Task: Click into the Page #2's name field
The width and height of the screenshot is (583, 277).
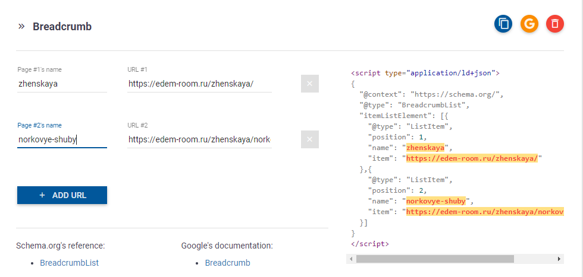Action: coord(62,139)
